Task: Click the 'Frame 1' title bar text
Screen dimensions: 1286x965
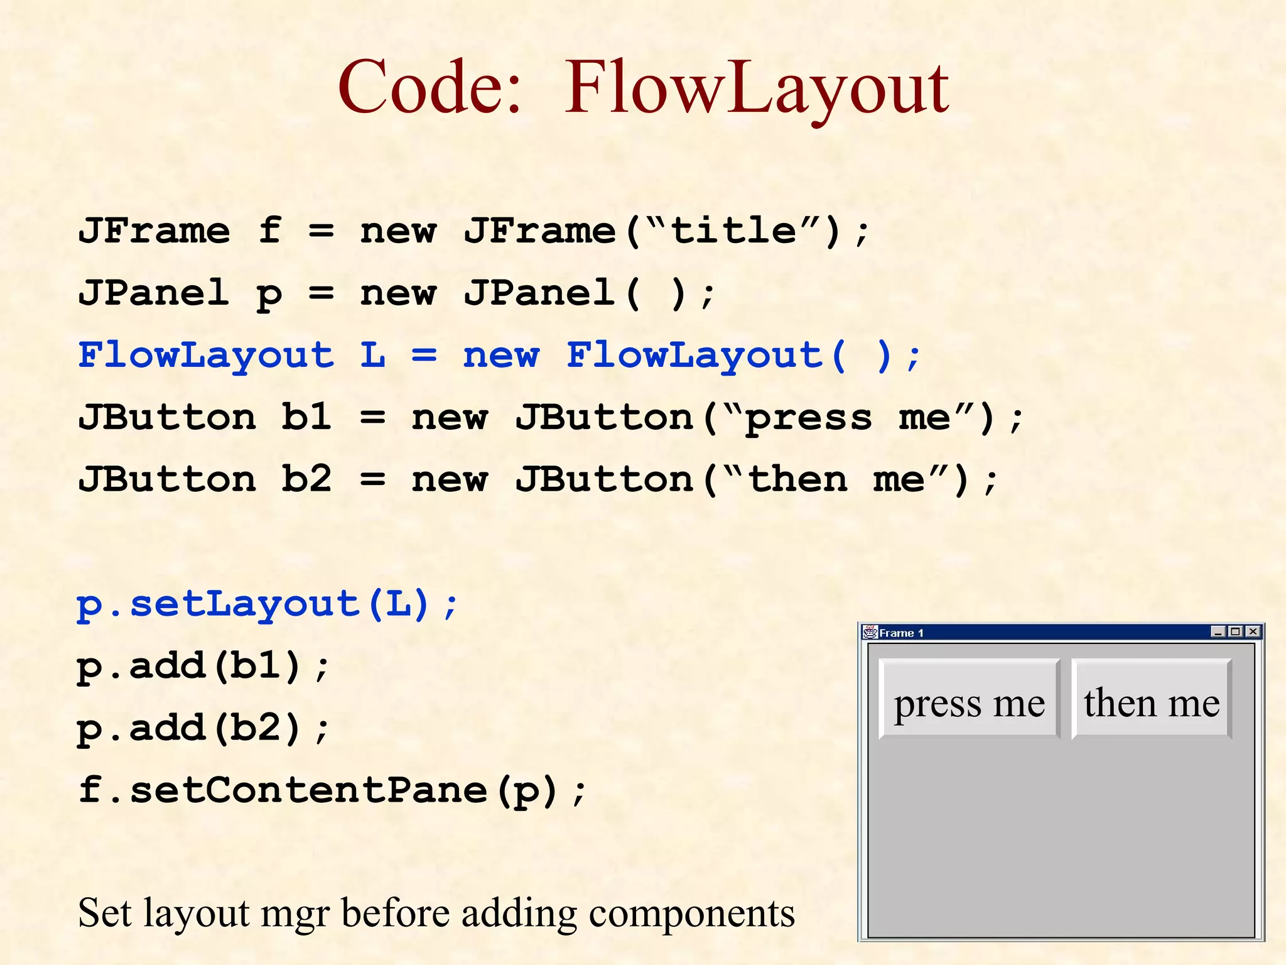Action: [x=901, y=633]
